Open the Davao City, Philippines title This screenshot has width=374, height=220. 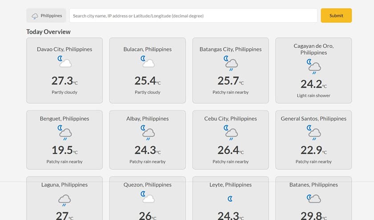click(x=65, y=49)
